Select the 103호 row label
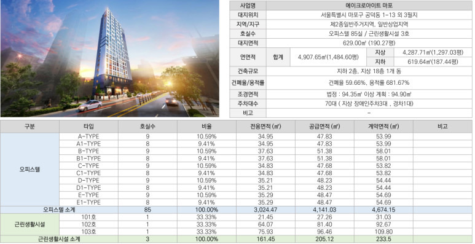 (88, 232)
